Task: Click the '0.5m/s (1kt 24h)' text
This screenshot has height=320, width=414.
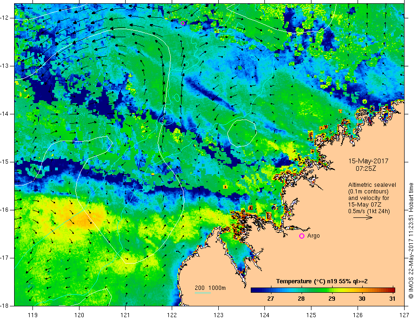Action: tap(369, 211)
